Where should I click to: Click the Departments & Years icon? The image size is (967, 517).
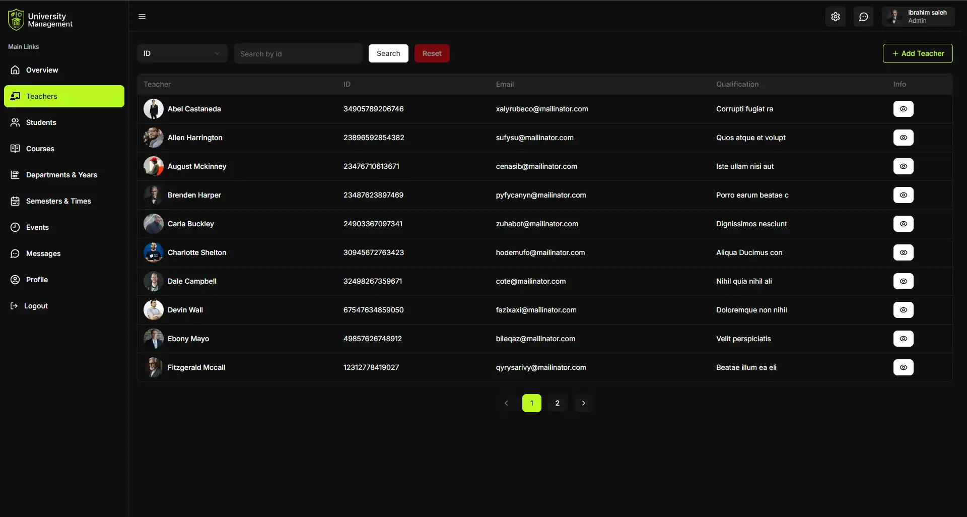pos(15,175)
